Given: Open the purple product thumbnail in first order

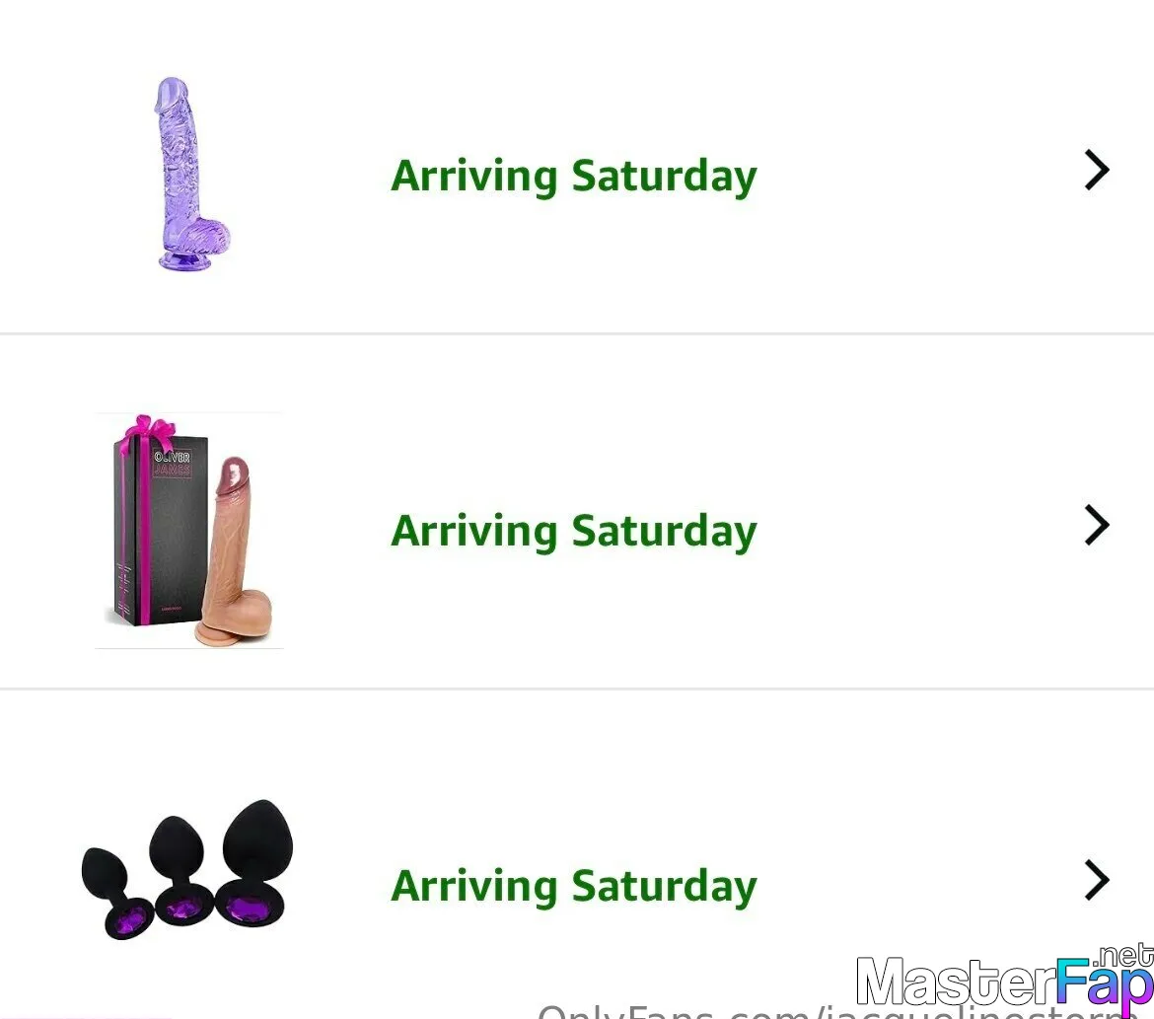Looking at the screenshot, I should (193, 174).
